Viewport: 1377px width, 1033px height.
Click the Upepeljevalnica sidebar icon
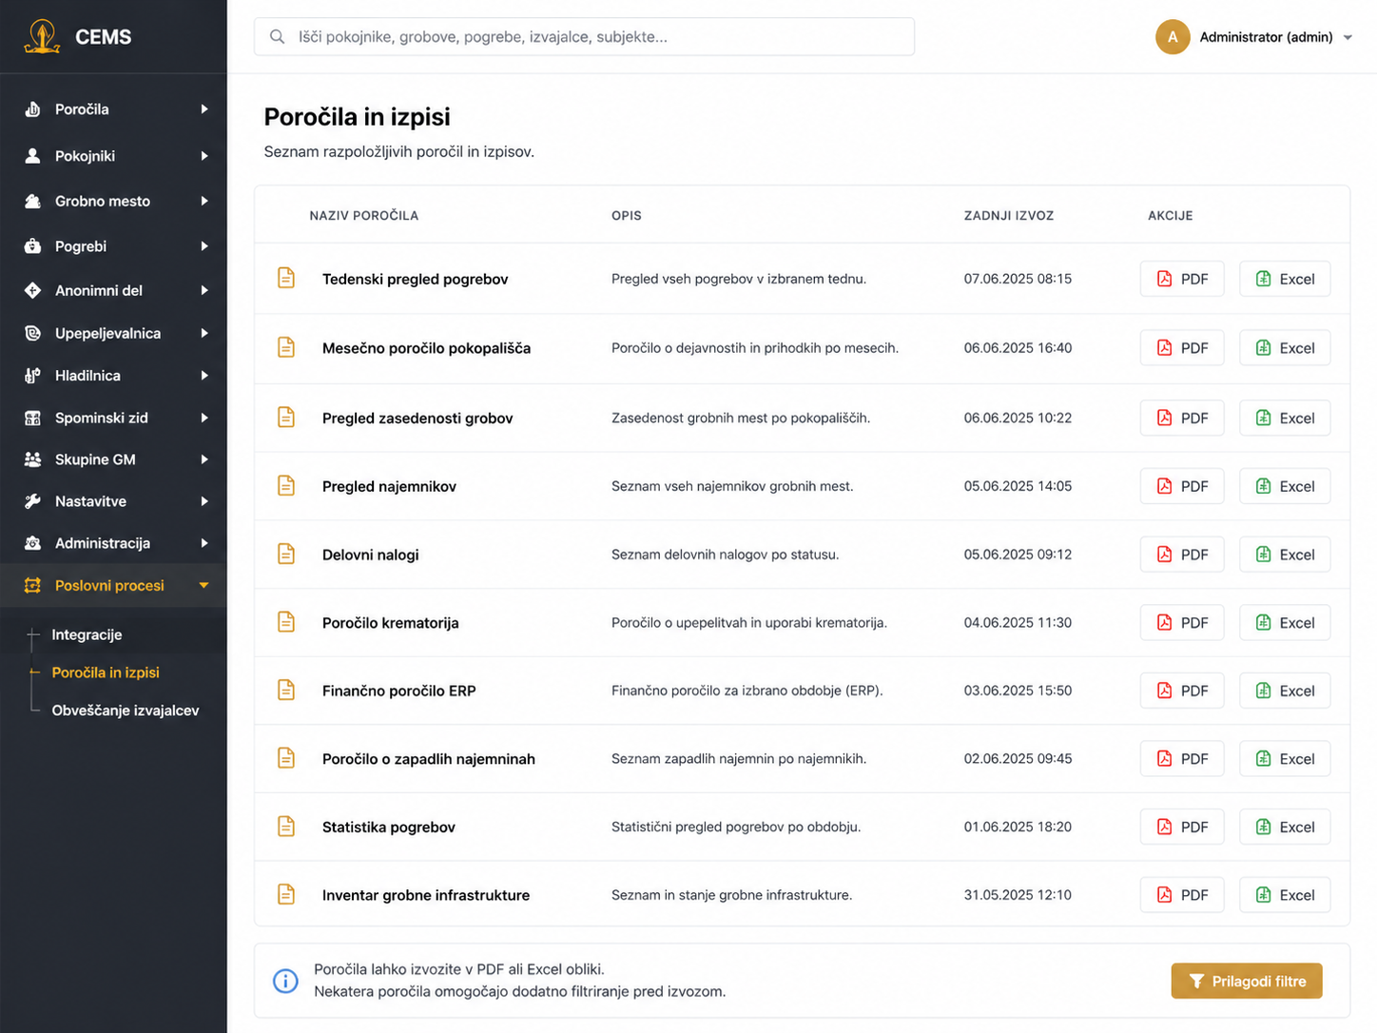32,333
